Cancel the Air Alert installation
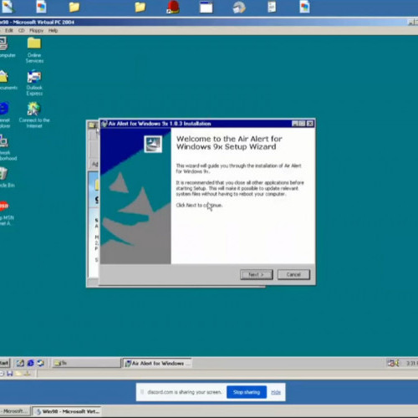This screenshot has width=418, height=418. [293, 274]
